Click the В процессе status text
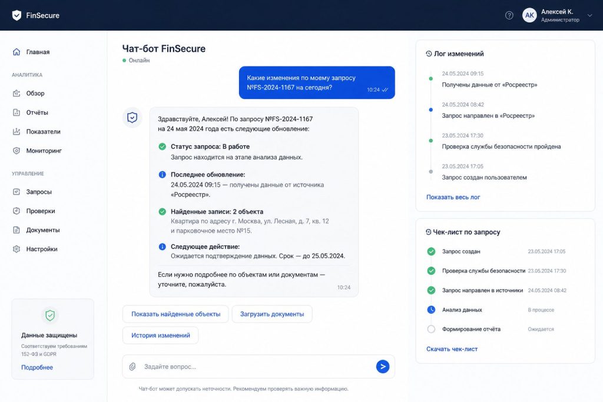The height and width of the screenshot is (402, 603). click(541, 310)
